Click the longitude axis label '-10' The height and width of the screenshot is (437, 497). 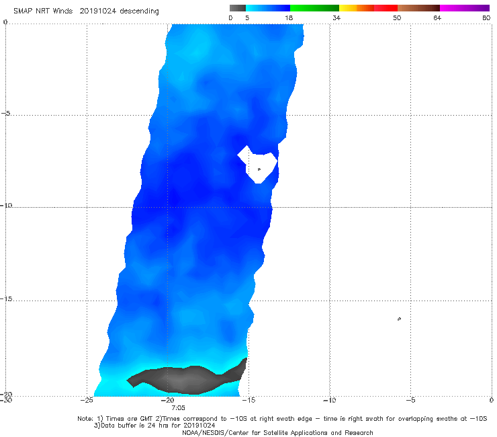pyautogui.click(x=330, y=400)
